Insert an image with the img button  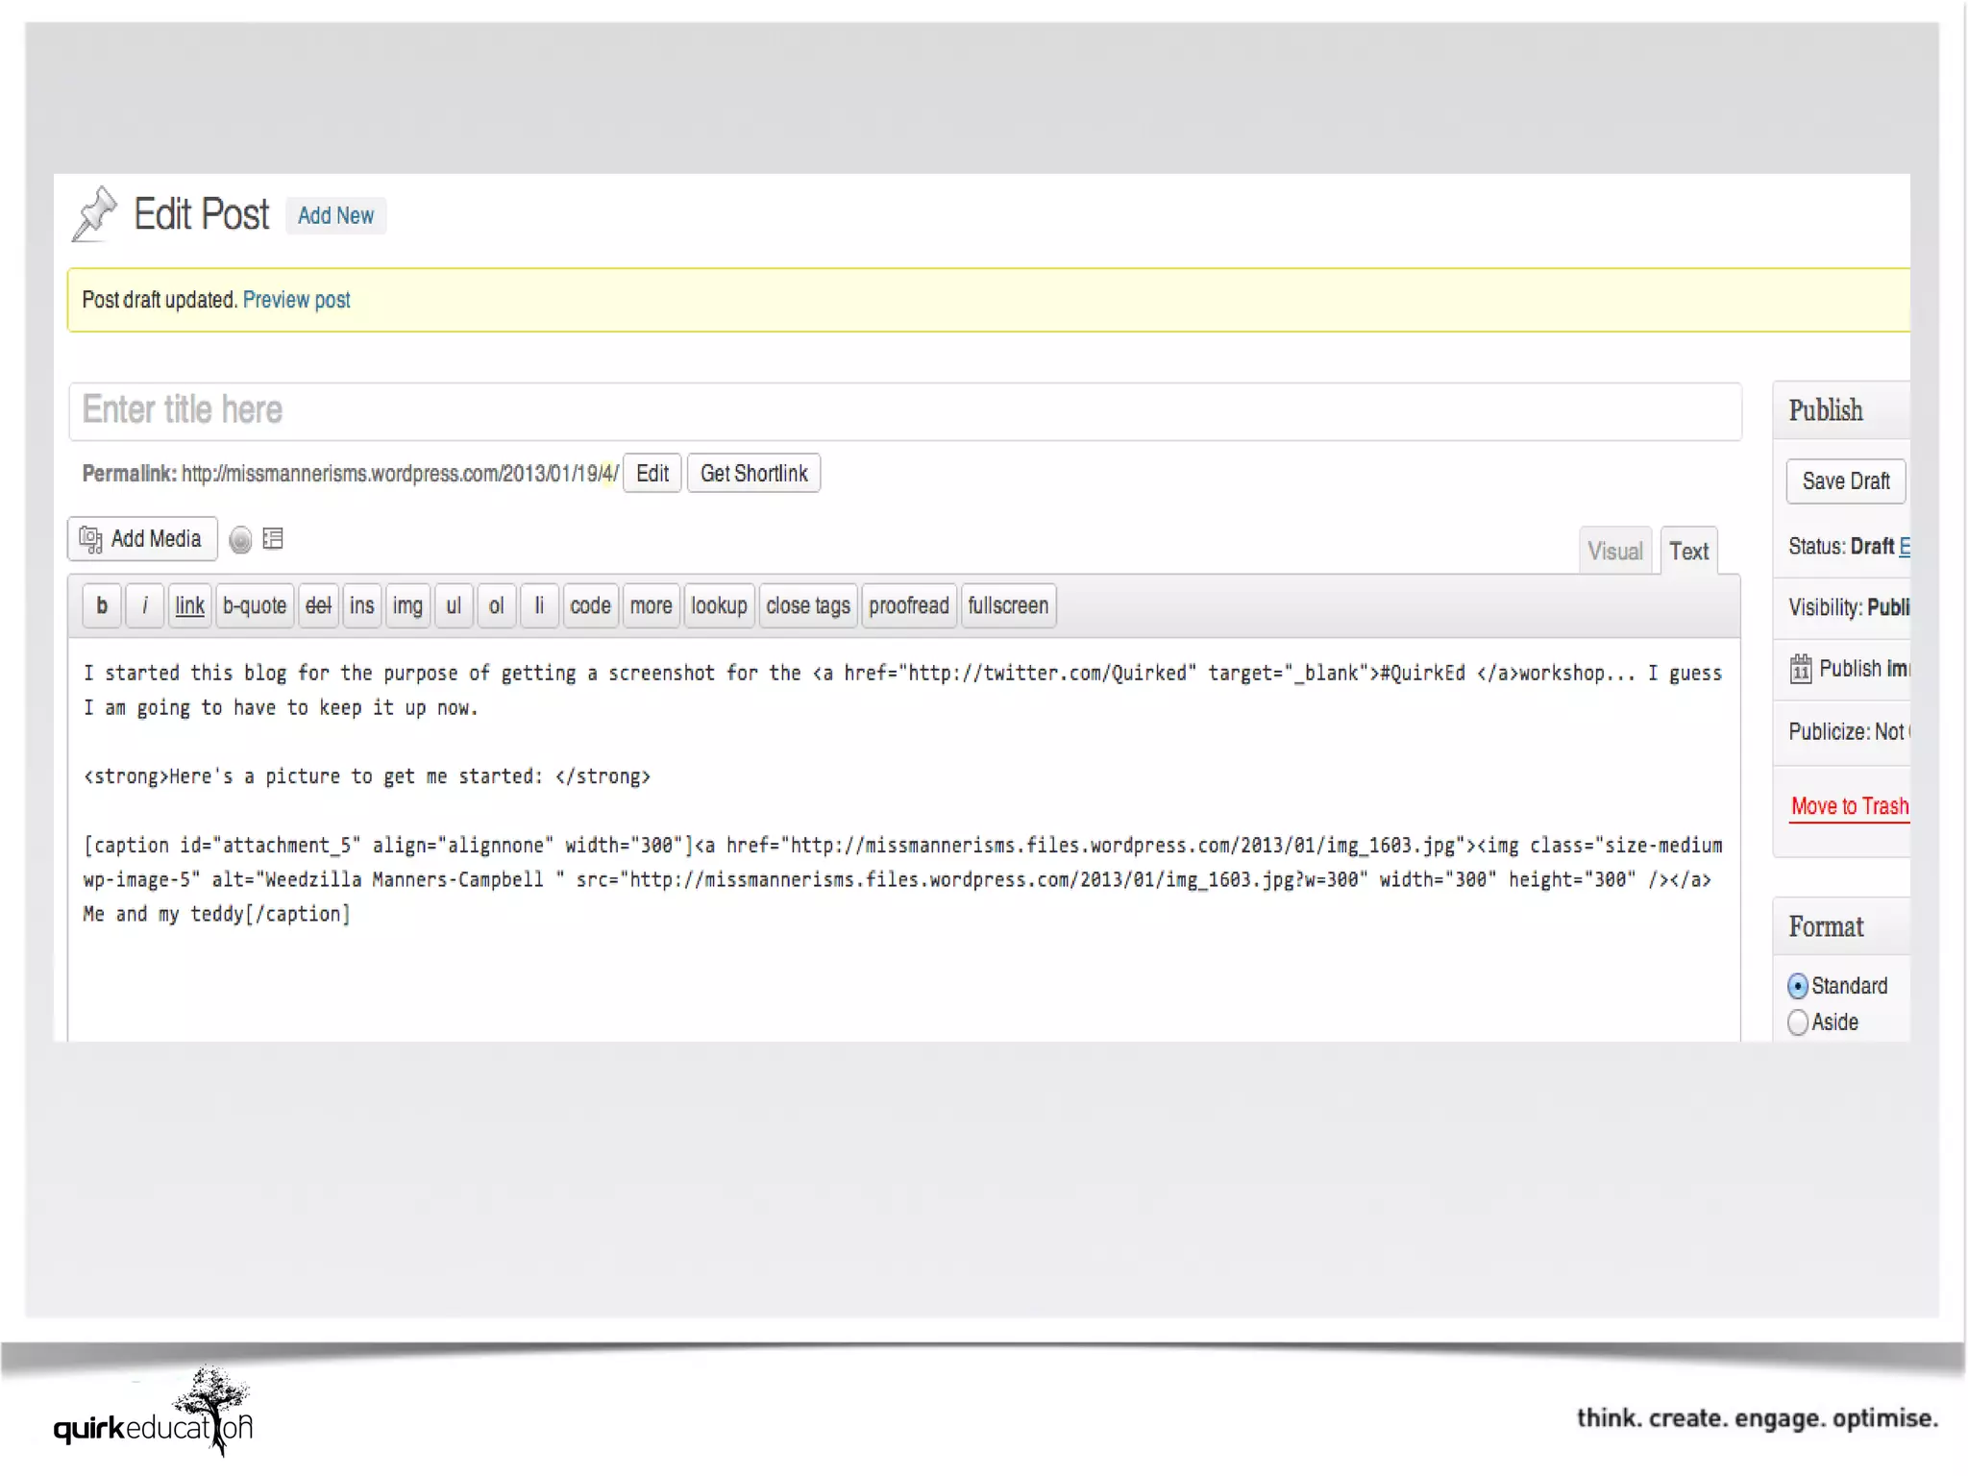pyautogui.click(x=407, y=606)
